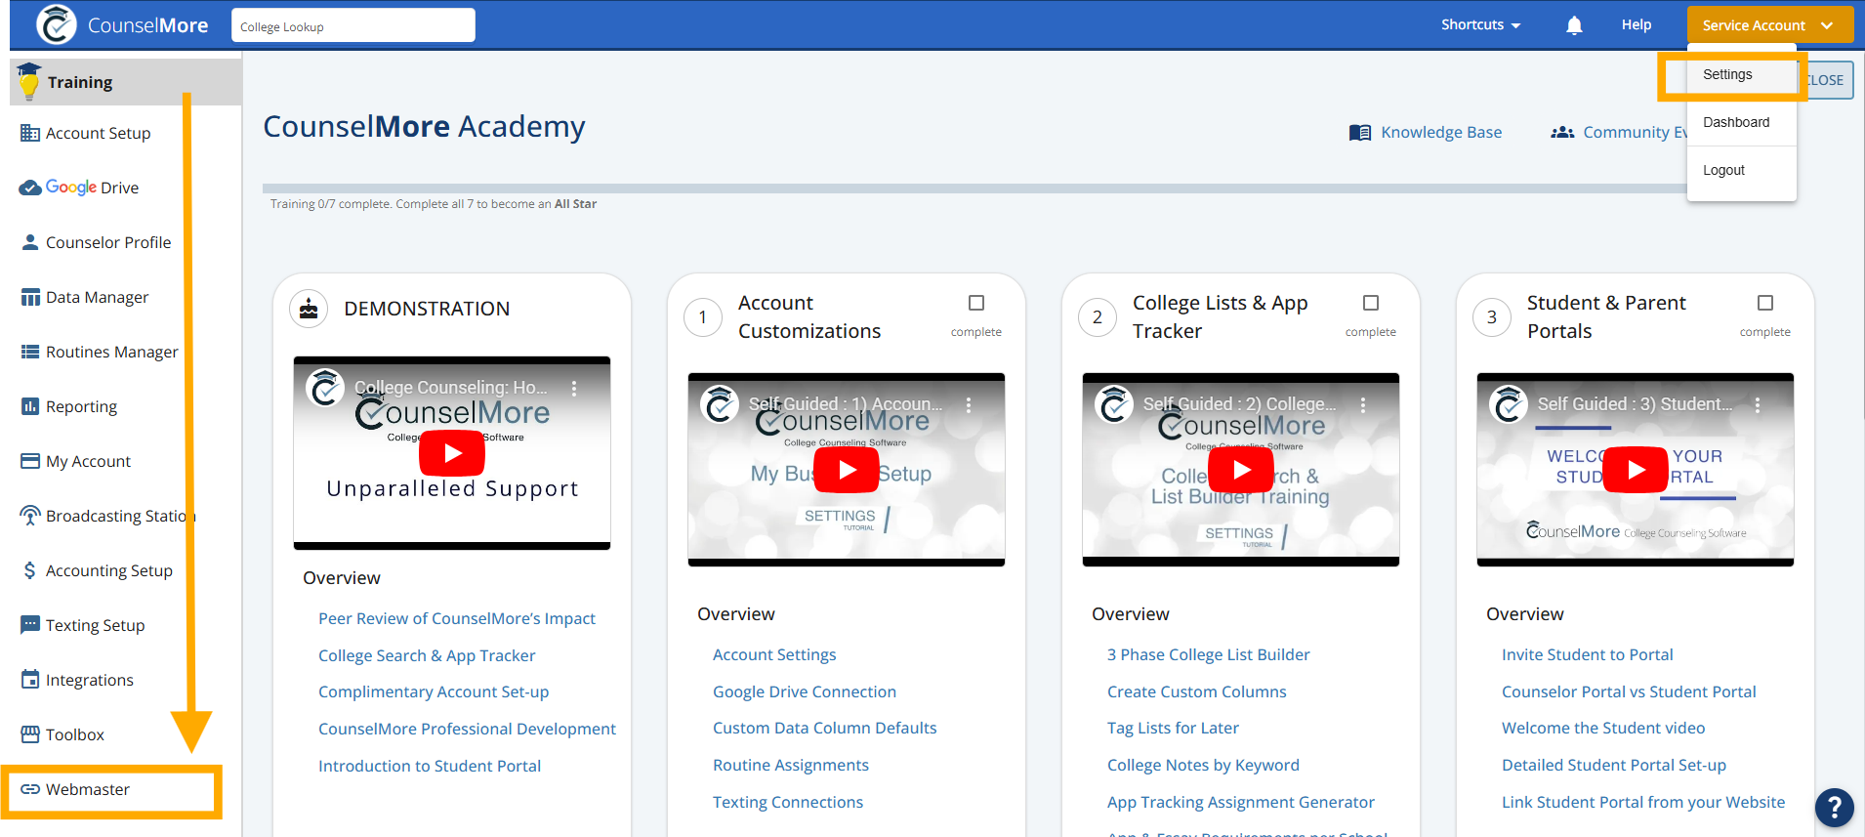
Task: Collapse the Service Account dropdown
Action: click(x=1769, y=25)
